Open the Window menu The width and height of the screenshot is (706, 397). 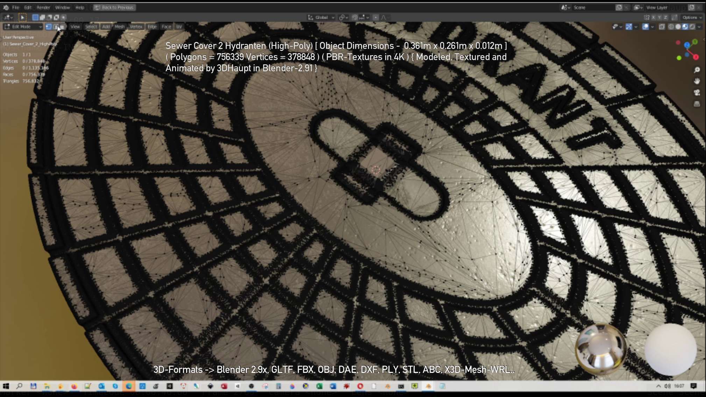point(62,7)
